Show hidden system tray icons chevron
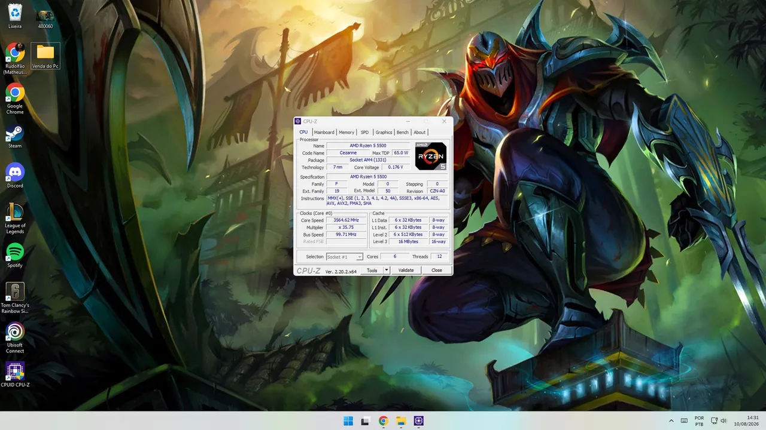Screen dimensions: 766x430 (671, 421)
